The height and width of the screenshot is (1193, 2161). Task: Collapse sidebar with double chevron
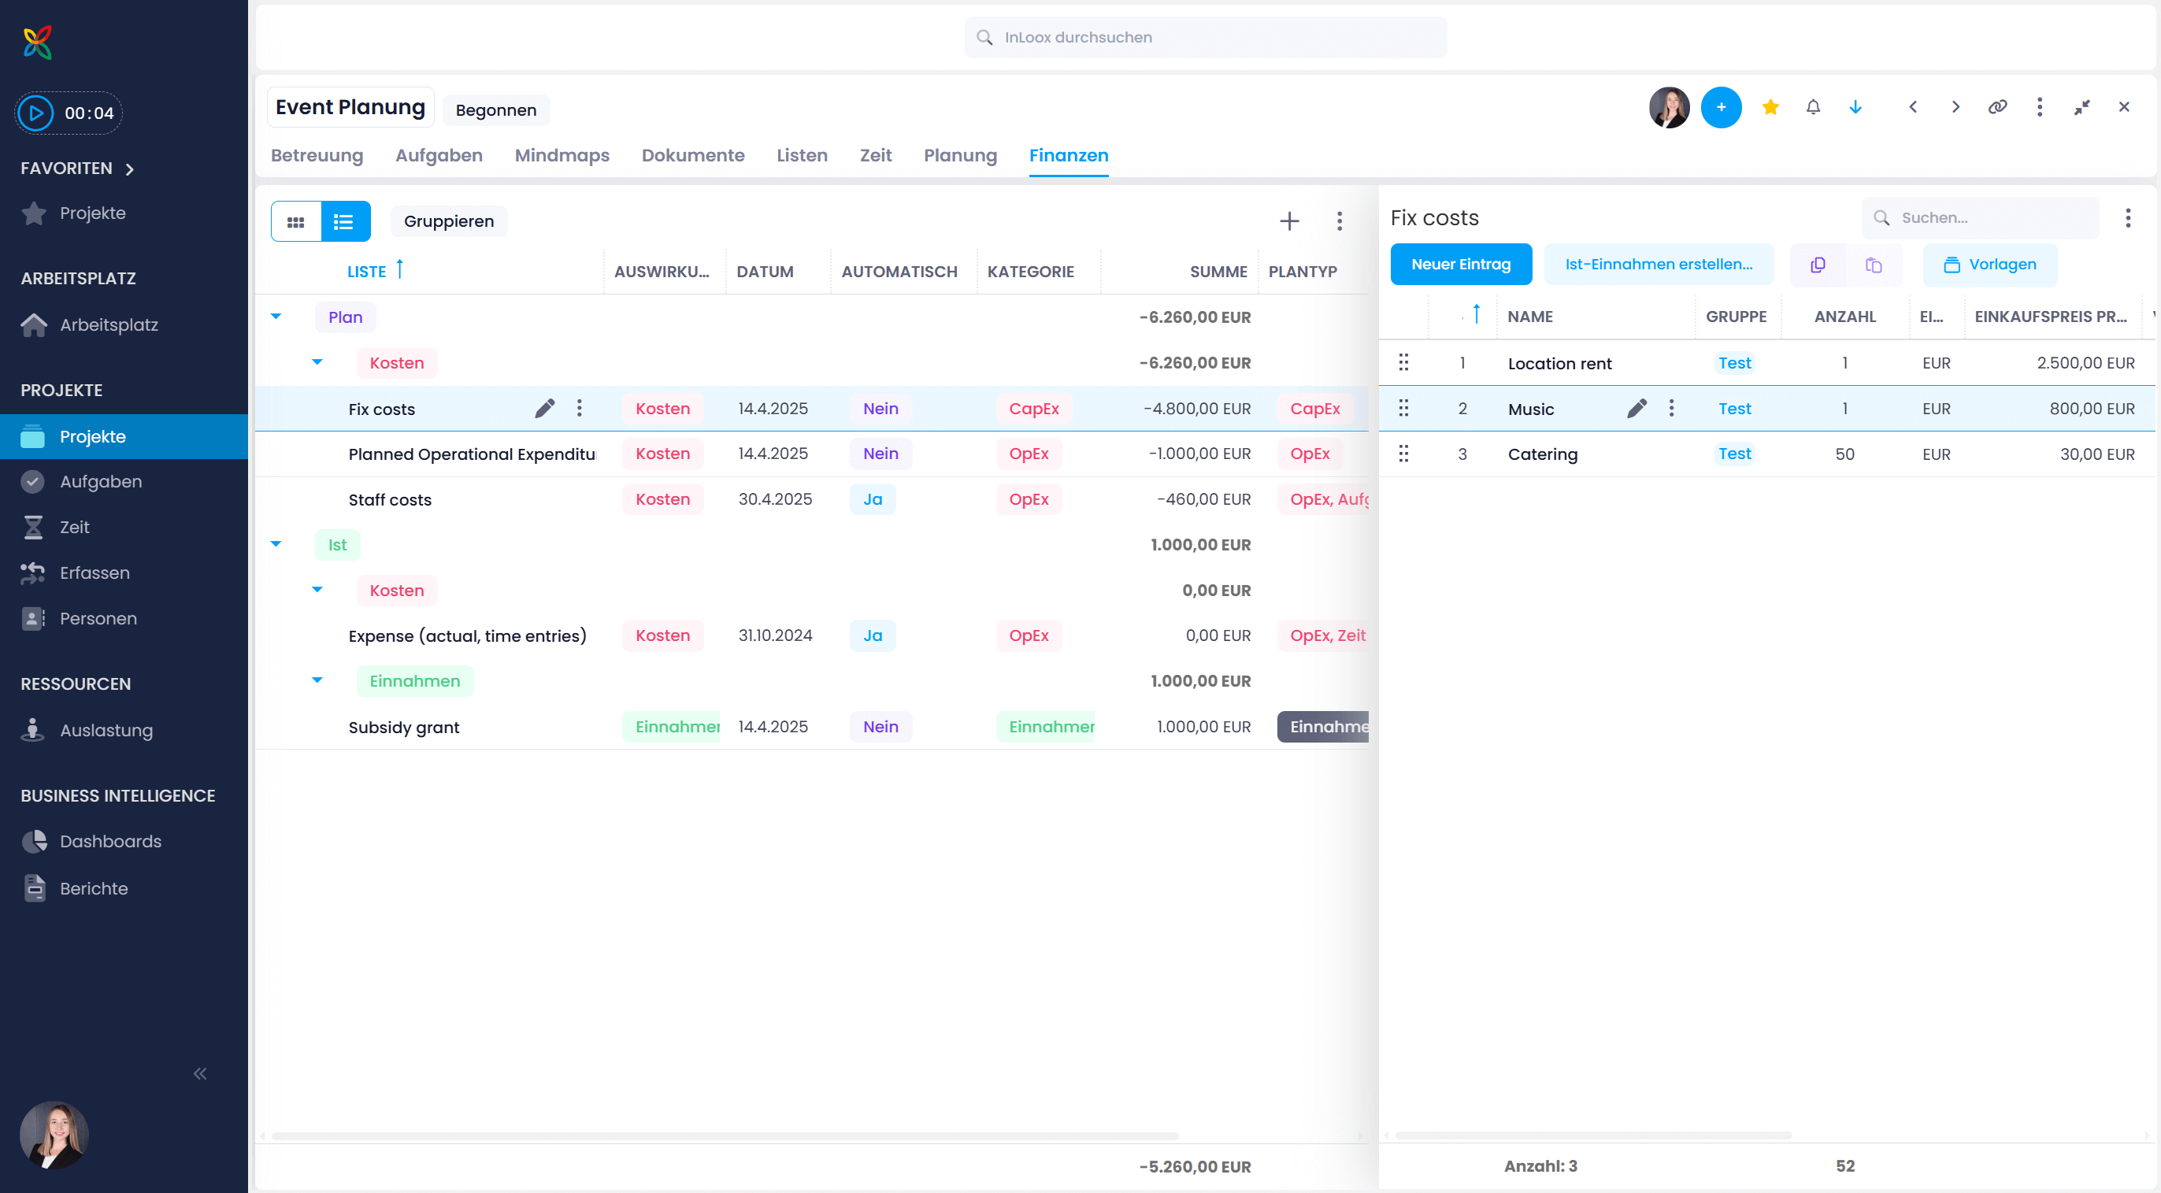click(200, 1074)
